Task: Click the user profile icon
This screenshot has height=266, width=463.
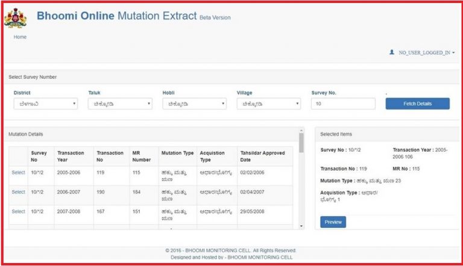Action: pyautogui.click(x=392, y=53)
